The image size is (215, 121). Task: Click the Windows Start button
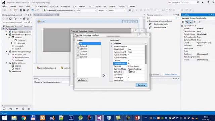4,118
